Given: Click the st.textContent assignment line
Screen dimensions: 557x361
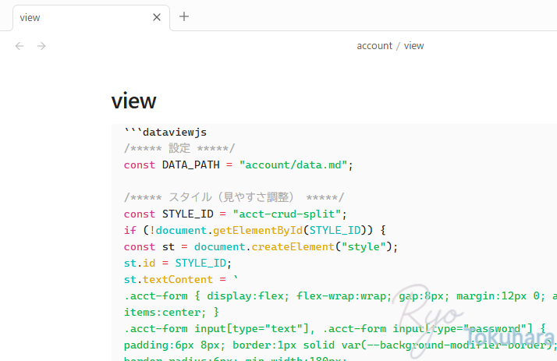Looking at the screenshot, I should tap(180, 279).
